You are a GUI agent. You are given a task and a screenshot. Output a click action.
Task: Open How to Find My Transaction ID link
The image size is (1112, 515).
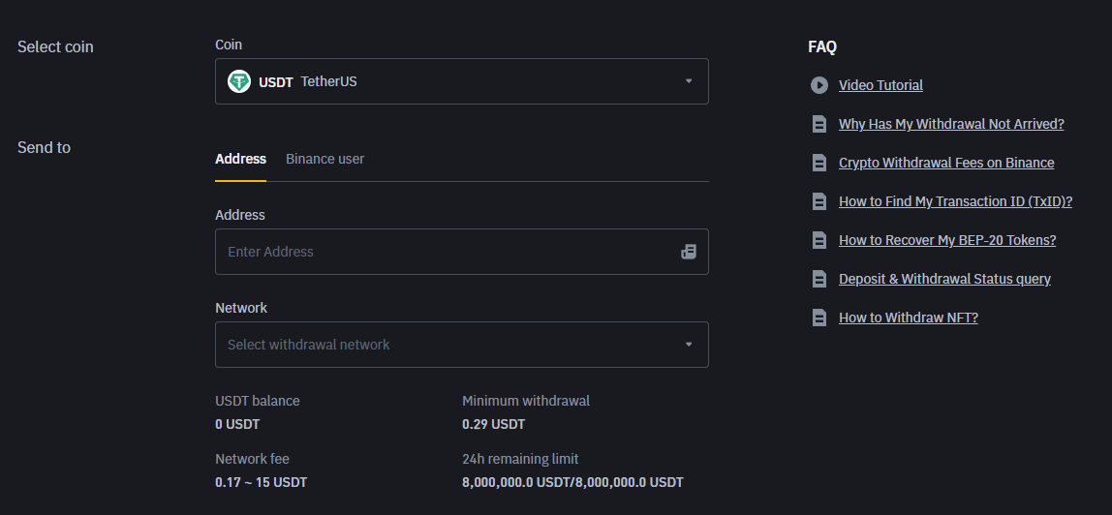pyautogui.click(x=955, y=201)
